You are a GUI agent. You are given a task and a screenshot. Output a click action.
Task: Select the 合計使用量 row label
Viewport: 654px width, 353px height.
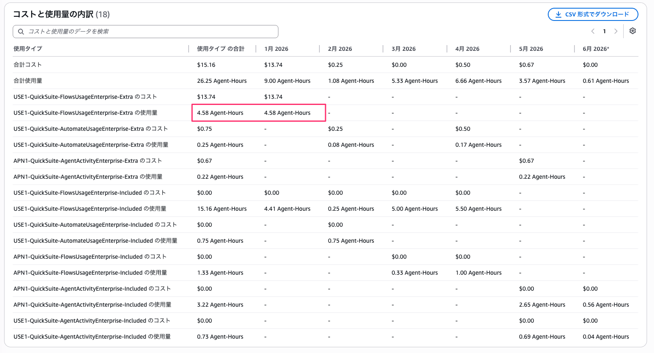click(x=28, y=81)
